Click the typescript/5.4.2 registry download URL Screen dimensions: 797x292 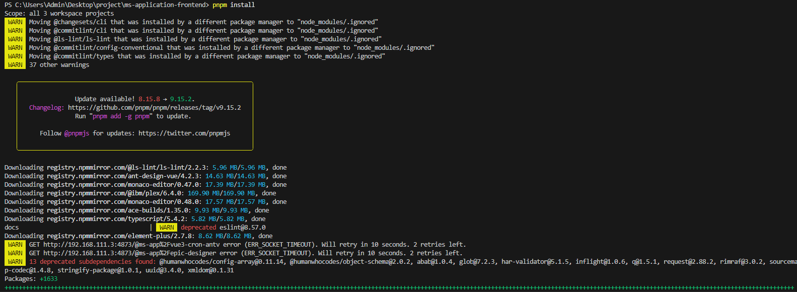pos(117,219)
